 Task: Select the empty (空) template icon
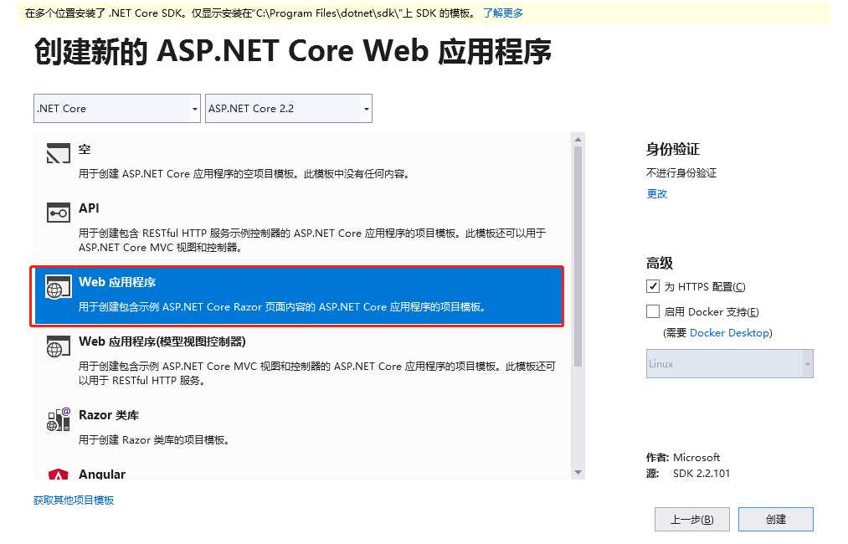pos(59,153)
